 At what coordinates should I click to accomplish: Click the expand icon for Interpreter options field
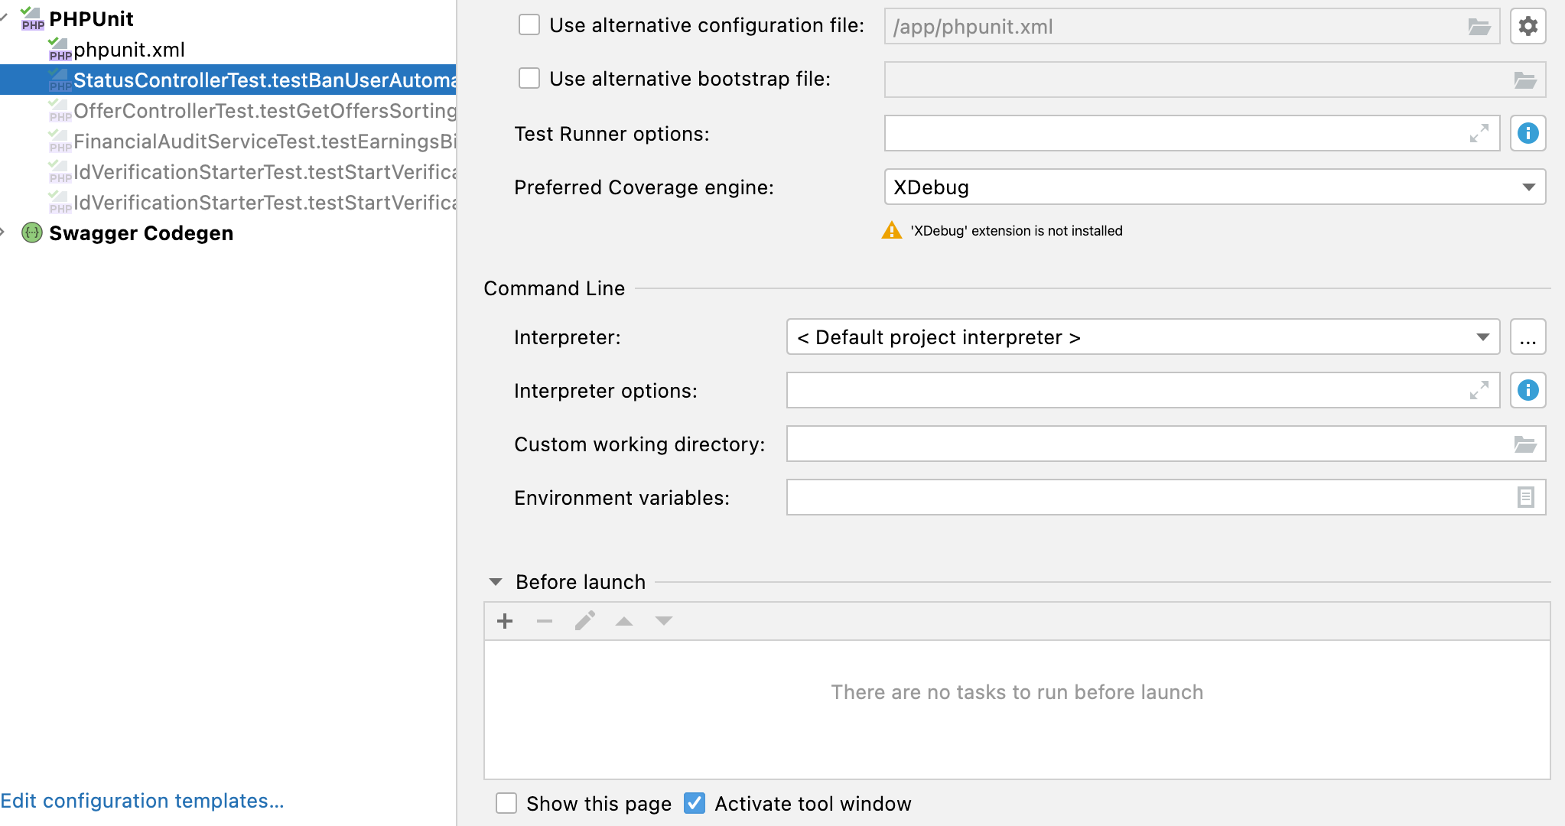point(1481,390)
